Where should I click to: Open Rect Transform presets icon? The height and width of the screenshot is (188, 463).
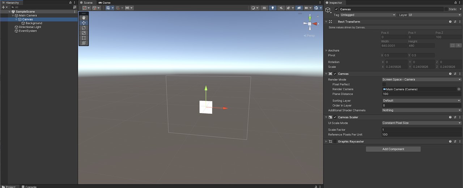pos(455,22)
